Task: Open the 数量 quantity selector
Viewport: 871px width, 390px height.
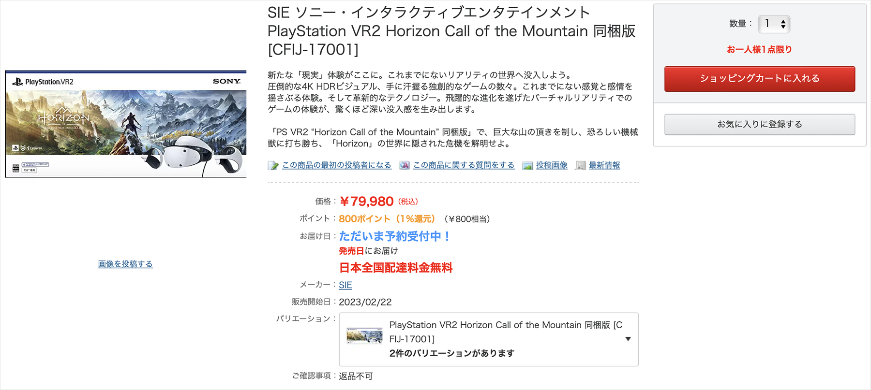Action: (774, 24)
